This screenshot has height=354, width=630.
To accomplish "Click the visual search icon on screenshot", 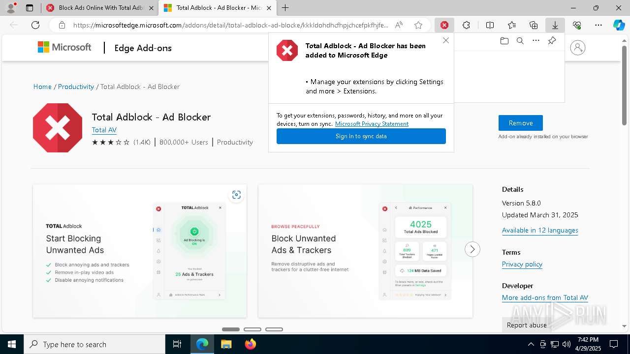I will (237, 195).
